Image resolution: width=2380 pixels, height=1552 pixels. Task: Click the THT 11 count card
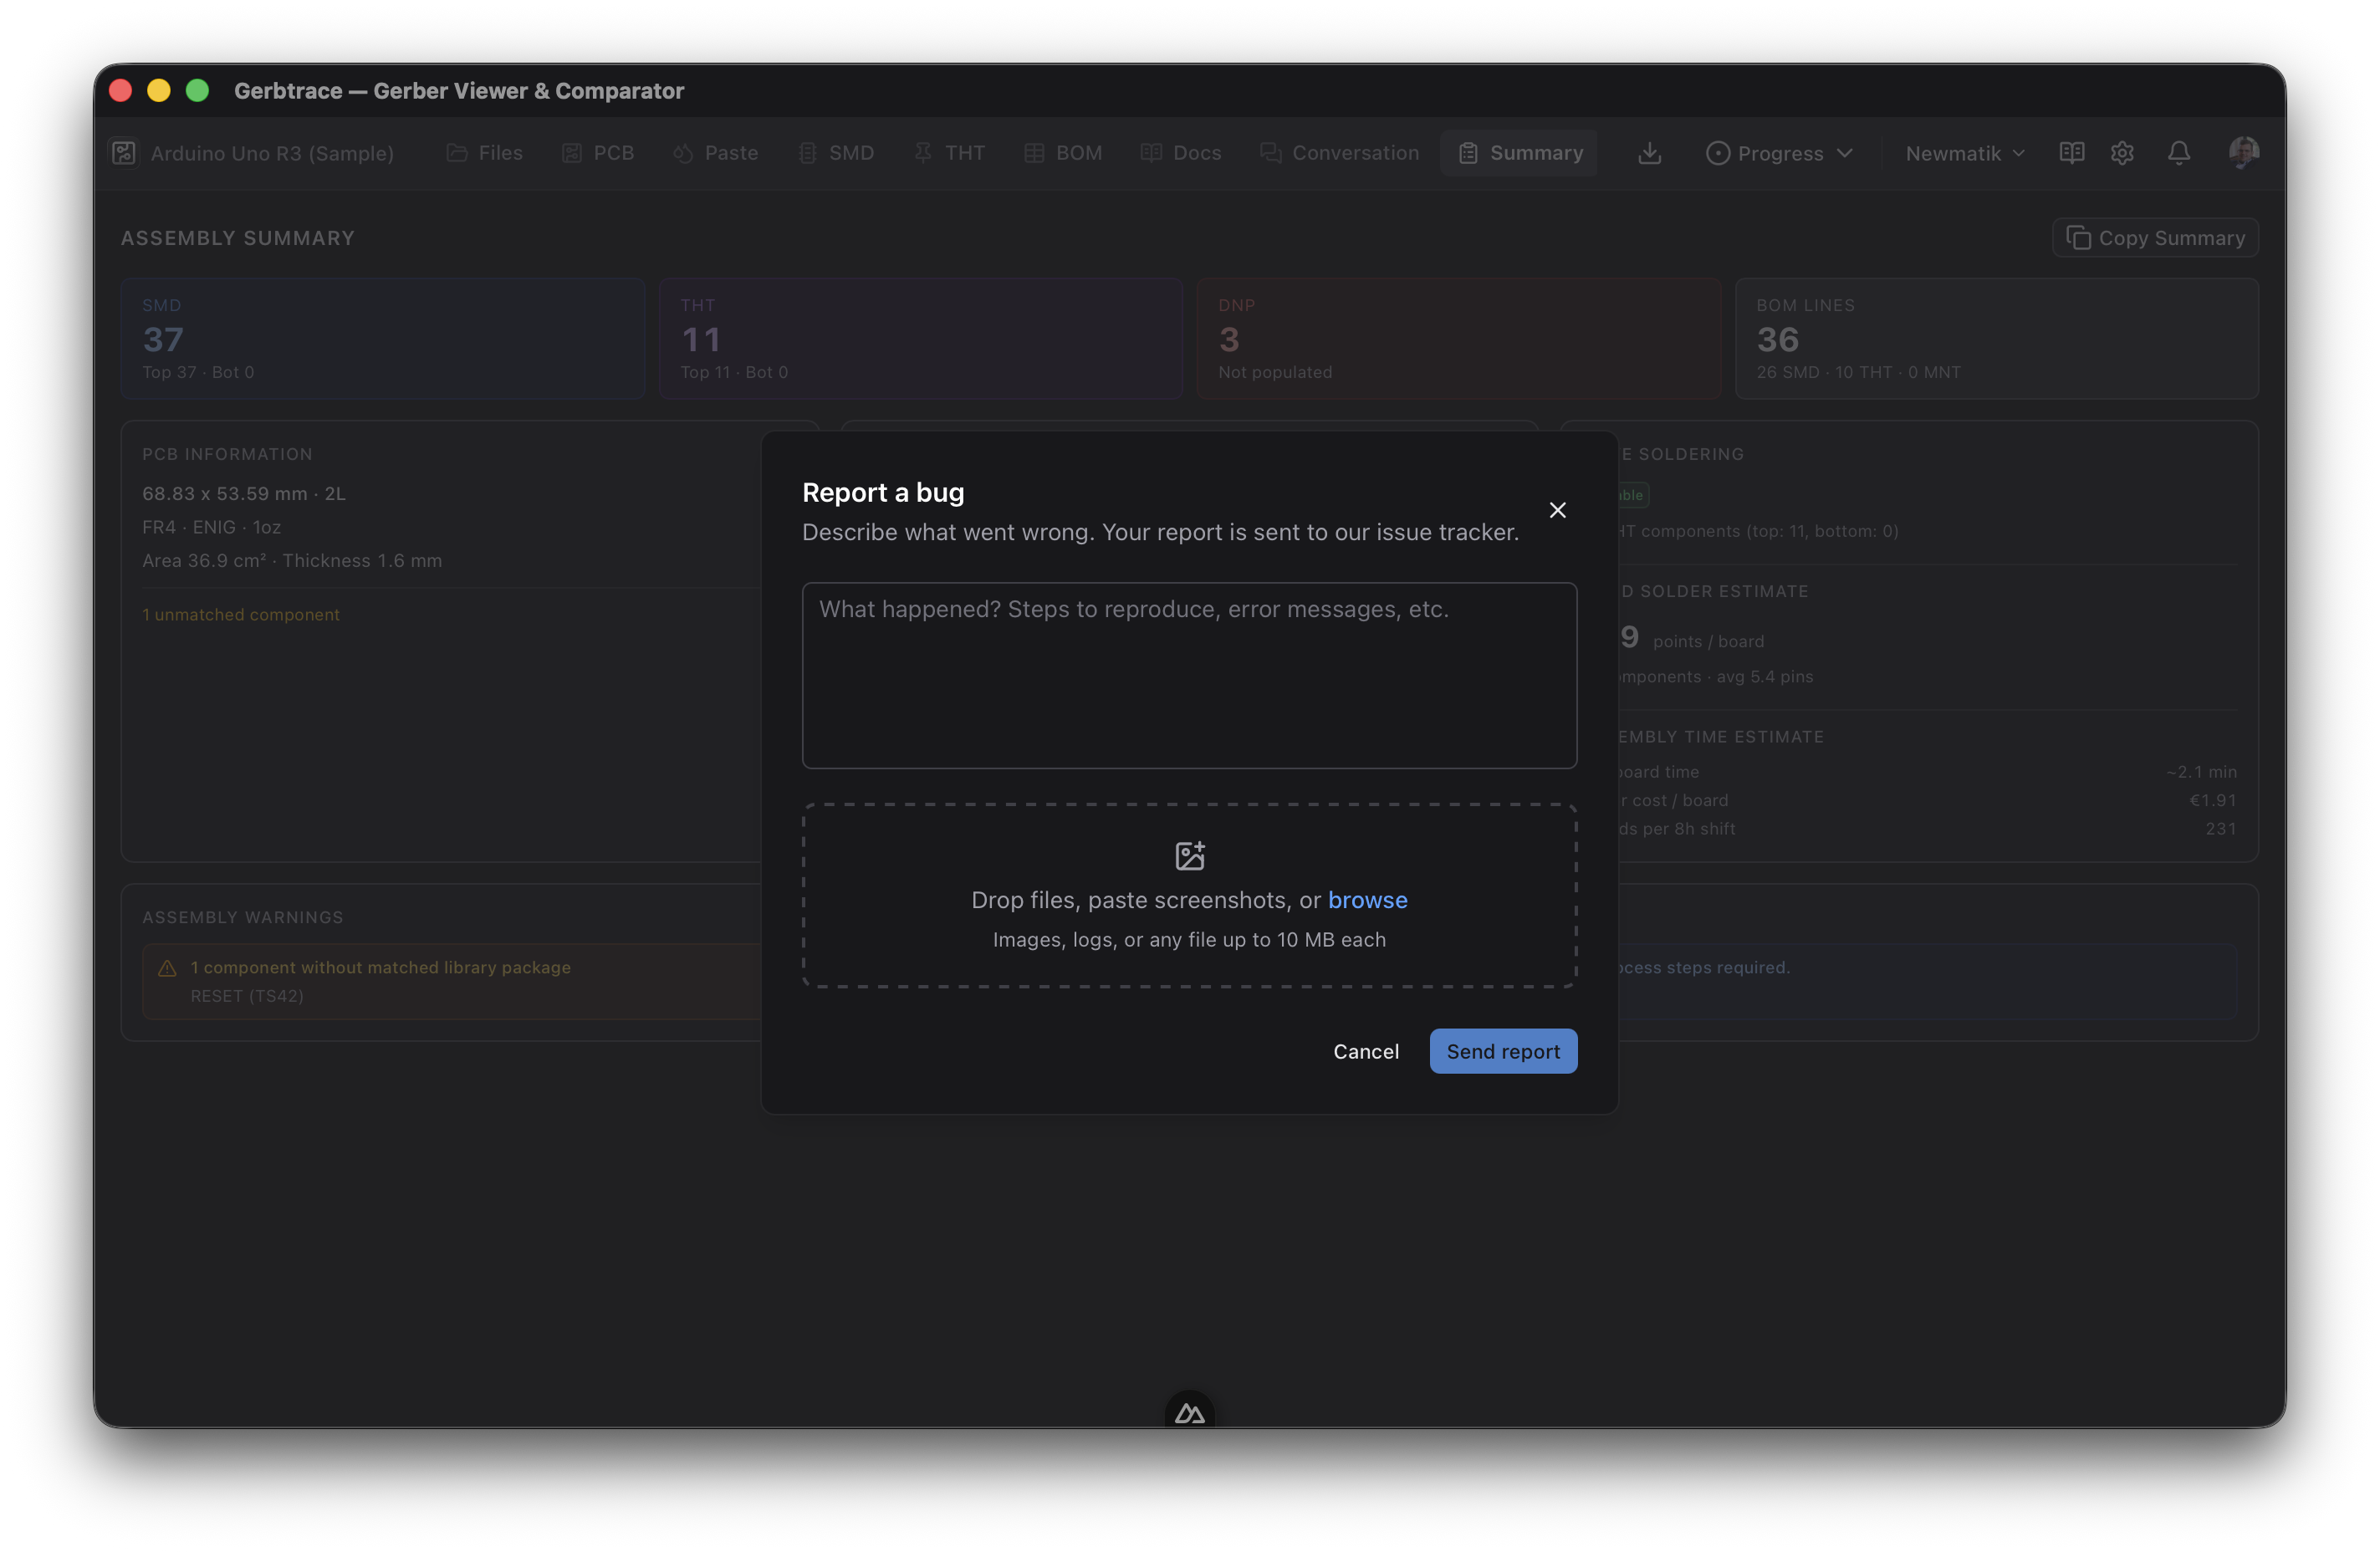pyautogui.click(x=921, y=338)
